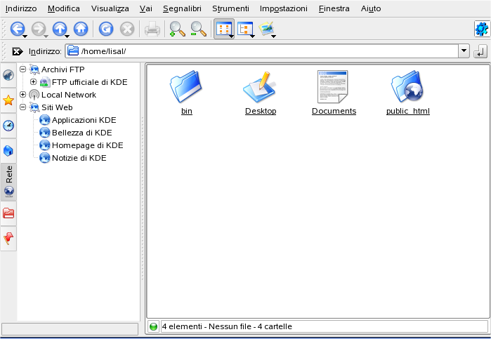Click the greyed Forward arrow button
This screenshot has width=491, height=339.
pos(38,29)
